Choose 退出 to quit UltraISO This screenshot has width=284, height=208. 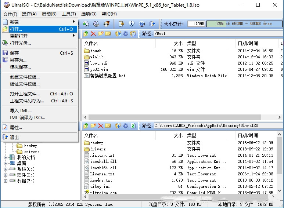click(x=39, y=138)
